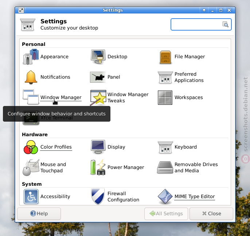
Task: Click the Window Manager label link
Action: point(61,97)
